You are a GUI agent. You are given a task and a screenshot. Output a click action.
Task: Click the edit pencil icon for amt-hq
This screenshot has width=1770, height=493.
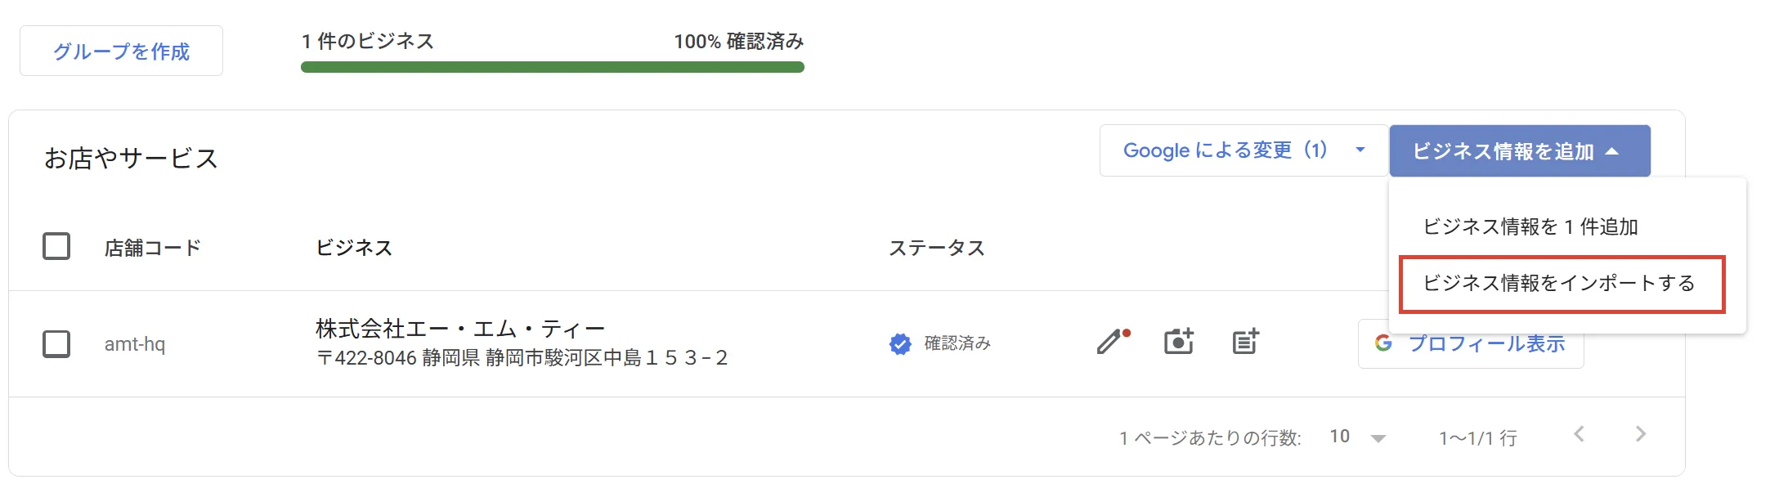1110,342
